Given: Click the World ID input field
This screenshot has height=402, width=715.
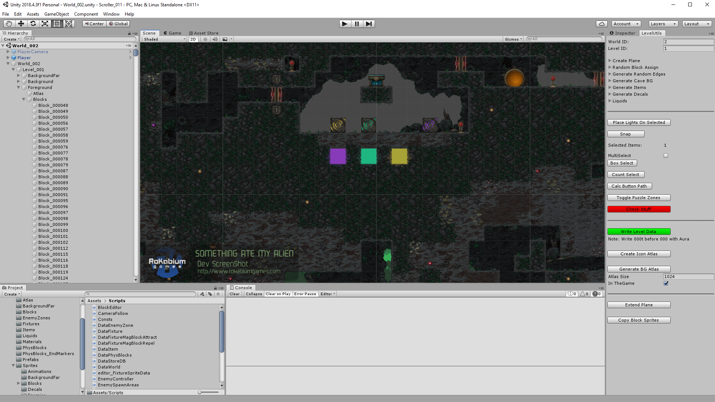Looking at the screenshot, I should tap(688, 42).
